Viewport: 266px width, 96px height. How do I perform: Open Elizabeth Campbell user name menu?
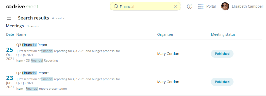click(247, 6)
